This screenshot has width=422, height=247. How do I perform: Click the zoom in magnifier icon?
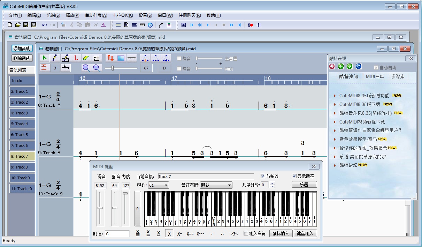tap(97, 68)
